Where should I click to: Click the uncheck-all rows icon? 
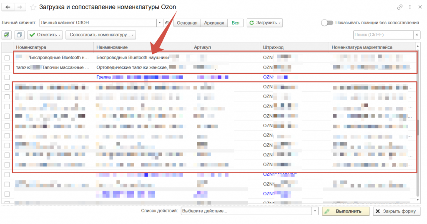[19, 35]
